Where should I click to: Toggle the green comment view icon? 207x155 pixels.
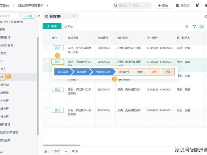point(202,27)
